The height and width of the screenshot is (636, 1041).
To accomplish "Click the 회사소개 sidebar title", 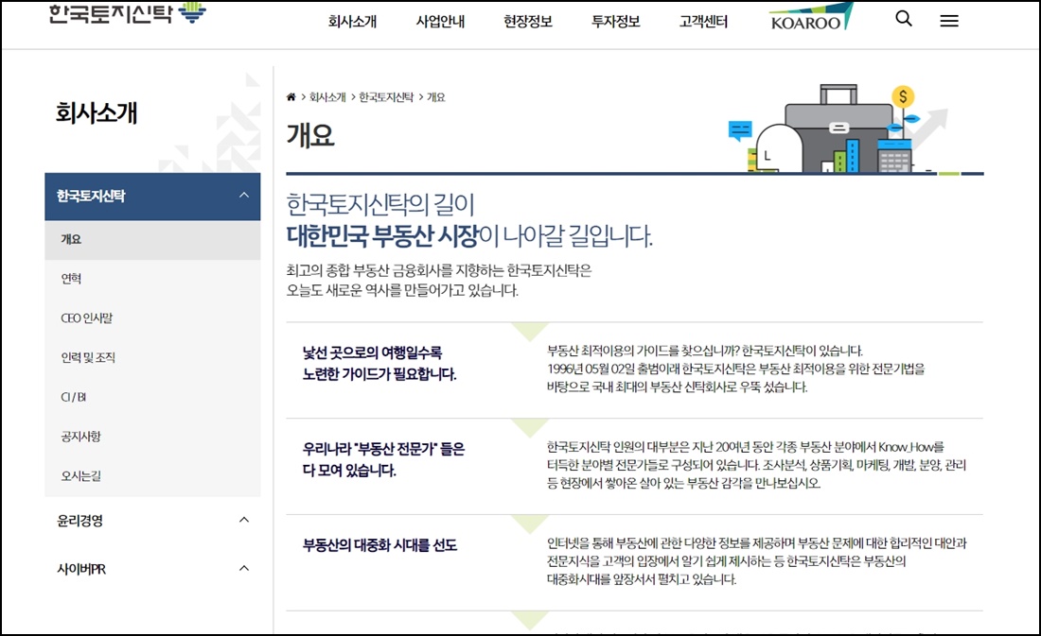I will [x=97, y=113].
